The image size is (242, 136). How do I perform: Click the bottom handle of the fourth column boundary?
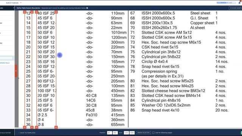[56, 127]
